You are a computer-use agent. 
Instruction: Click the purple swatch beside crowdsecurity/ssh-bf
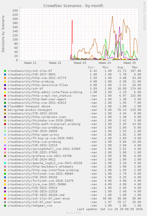click(5, 89)
